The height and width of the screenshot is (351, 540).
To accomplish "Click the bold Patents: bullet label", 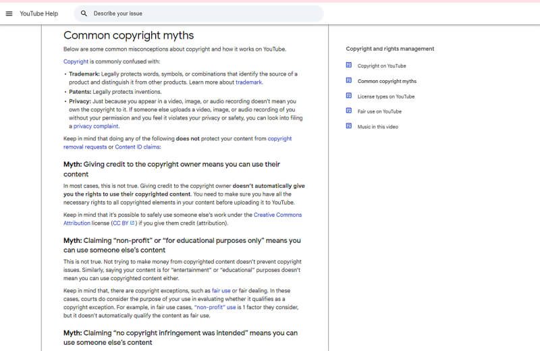I will (80, 92).
